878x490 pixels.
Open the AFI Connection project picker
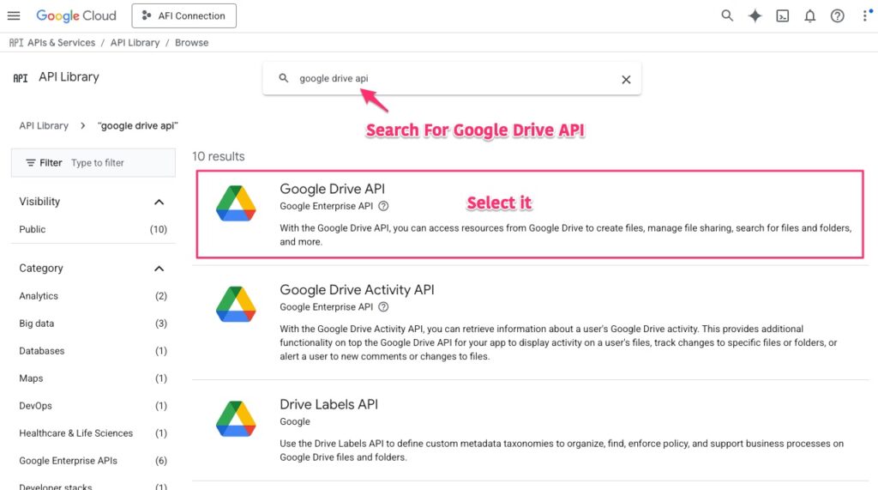[183, 15]
